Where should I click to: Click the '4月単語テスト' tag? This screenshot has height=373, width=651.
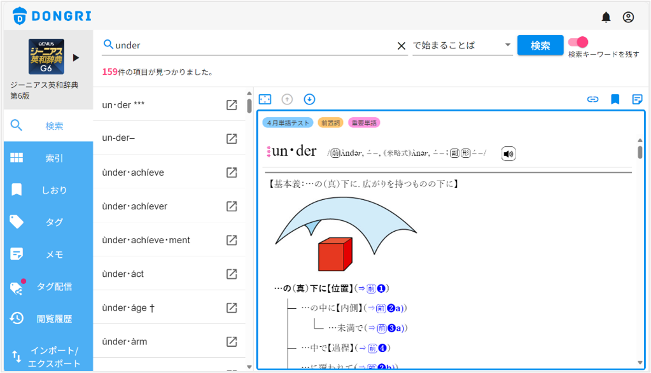pyautogui.click(x=288, y=123)
